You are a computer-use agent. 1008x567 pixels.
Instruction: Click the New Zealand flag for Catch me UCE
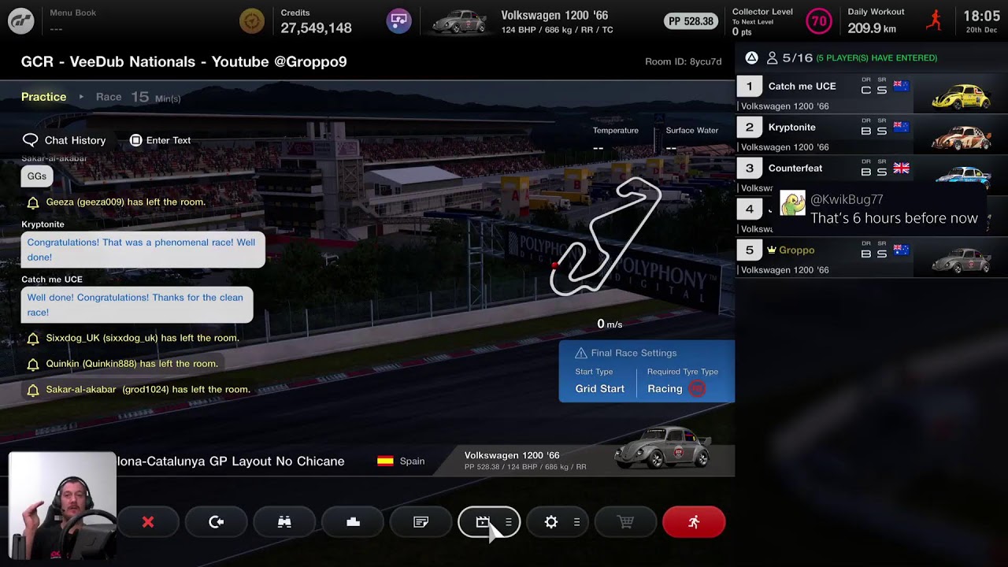coord(901,86)
